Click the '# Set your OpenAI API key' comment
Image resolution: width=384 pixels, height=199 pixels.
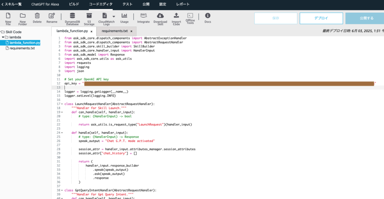pyautogui.click(x=87, y=79)
